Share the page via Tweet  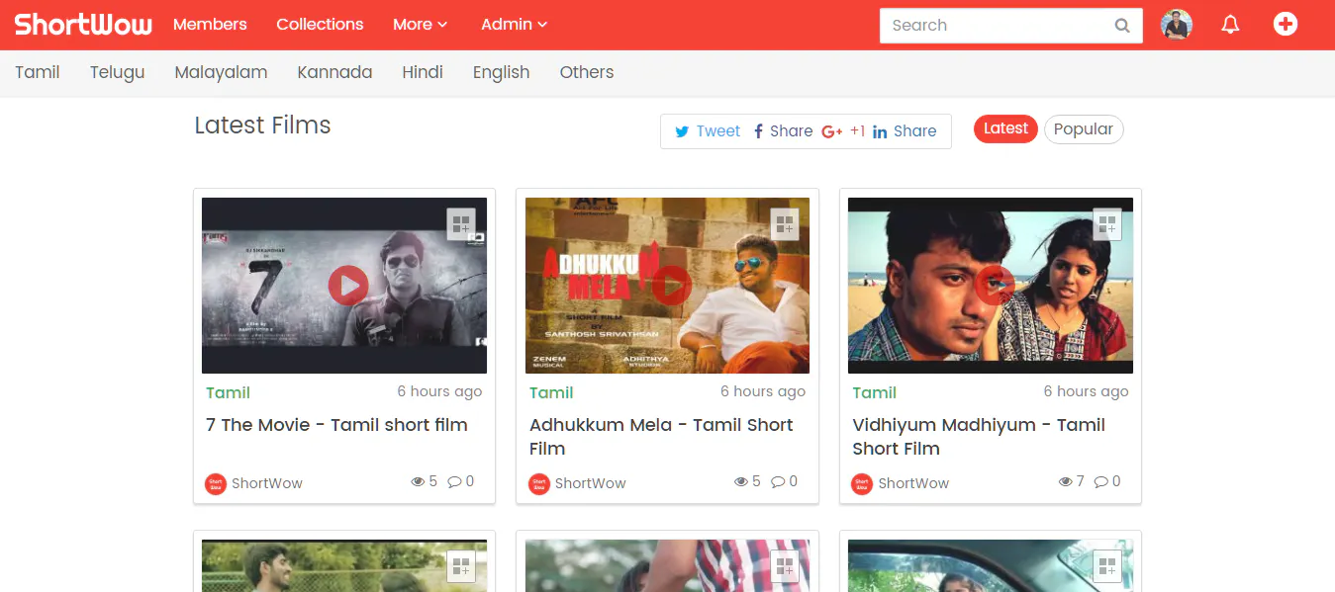708,131
